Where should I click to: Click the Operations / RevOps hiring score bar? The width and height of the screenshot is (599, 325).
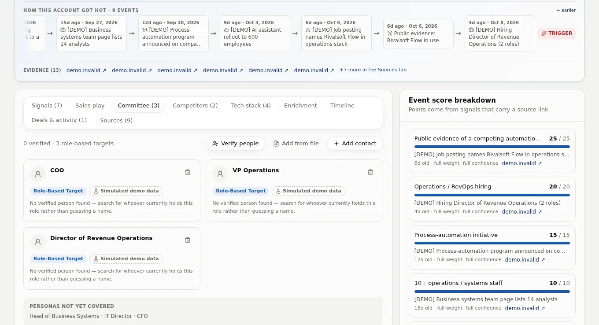[x=492, y=195]
